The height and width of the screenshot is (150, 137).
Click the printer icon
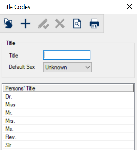94,24
